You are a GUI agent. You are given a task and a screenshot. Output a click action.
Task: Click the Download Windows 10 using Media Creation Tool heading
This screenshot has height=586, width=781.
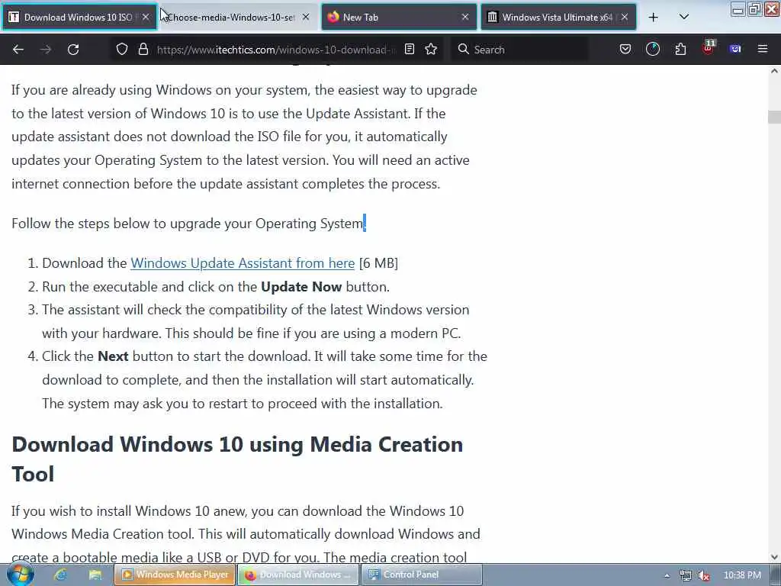(237, 459)
